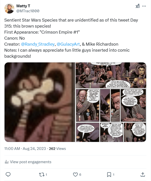Click View post engagements
This screenshot has width=151, height=181.
point(30,162)
